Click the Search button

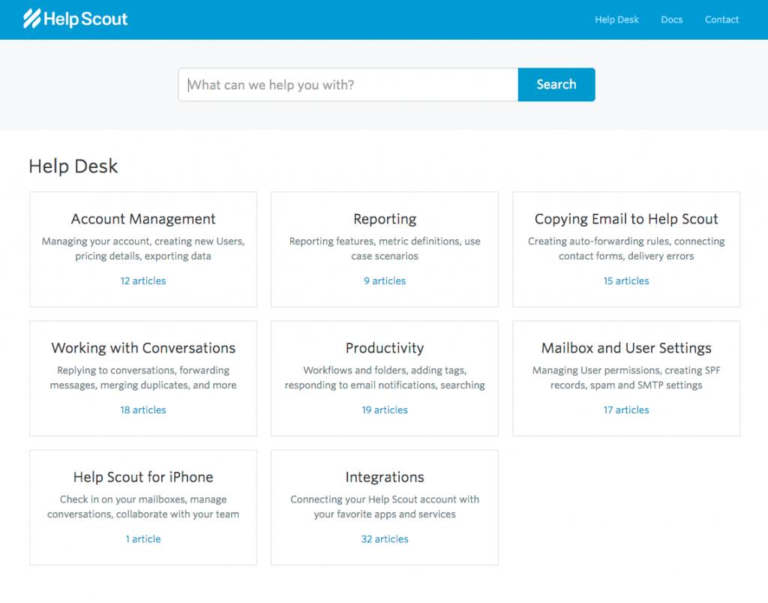pos(556,85)
